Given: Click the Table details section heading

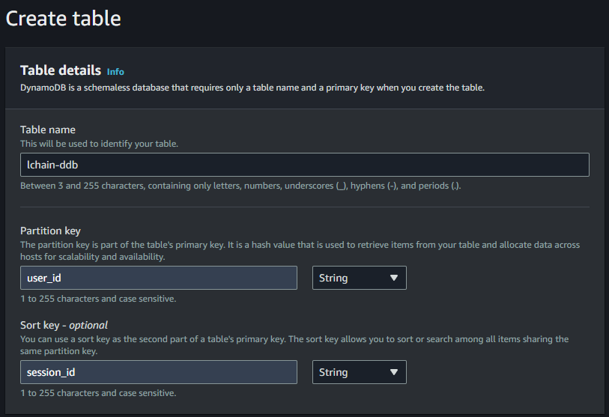Looking at the screenshot, I should (61, 70).
